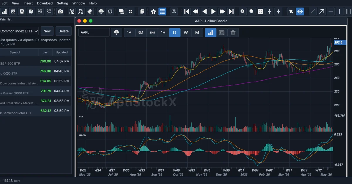Select the QQQ ETF row at 746.88
Image resolution: width=352 pixels, height=184 pixels.
[35, 71]
